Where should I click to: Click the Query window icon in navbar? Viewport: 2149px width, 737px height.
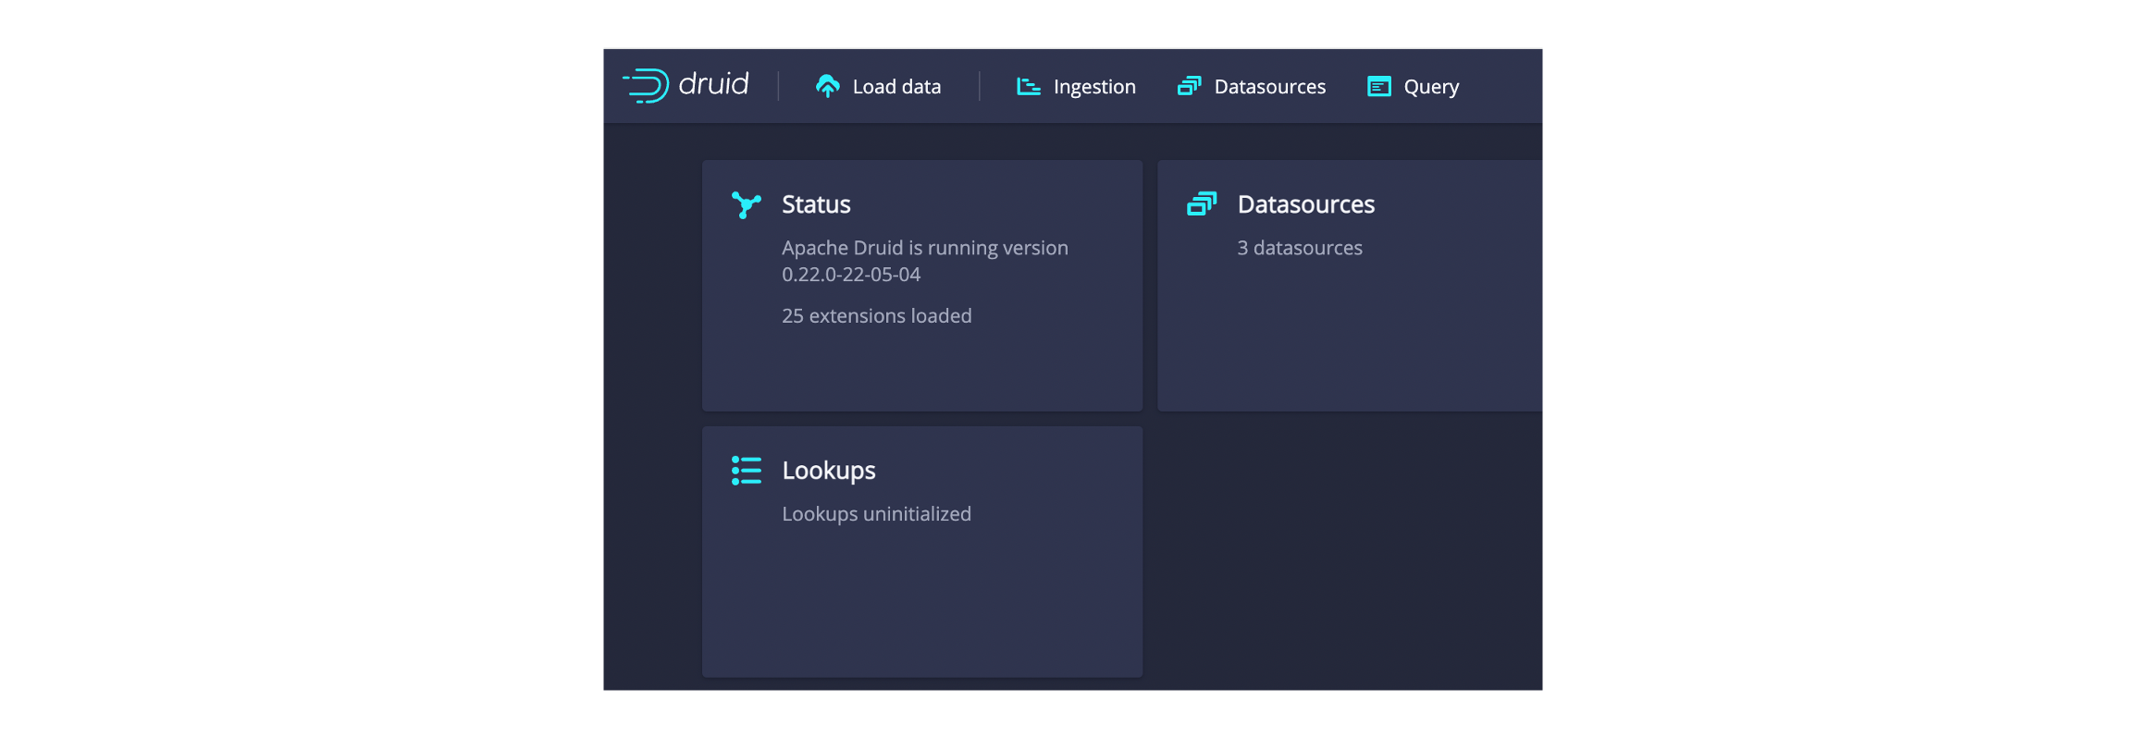1379,86
